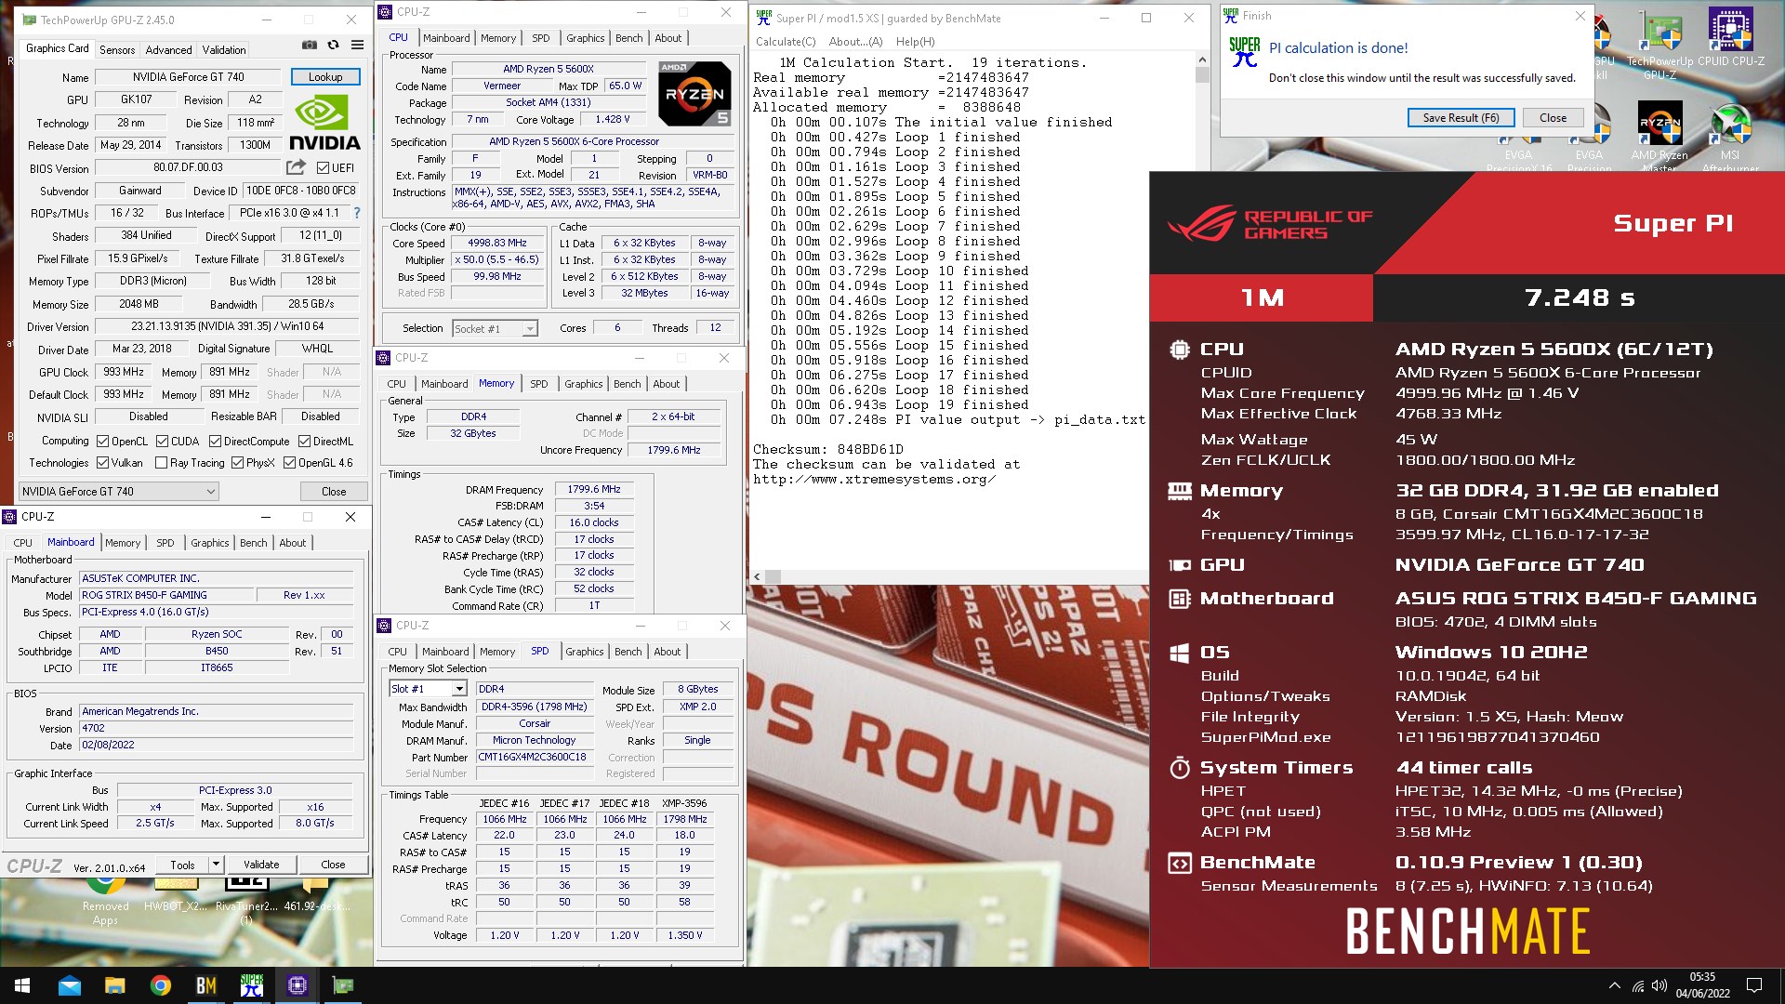Open the Socket #1 selection dropdown
This screenshot has height=1004, width=1785.
pyautogui.click(x=496, y=328)
